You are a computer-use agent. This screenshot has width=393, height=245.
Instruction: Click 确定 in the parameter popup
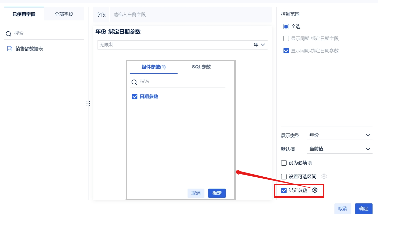pyautogui.click(x=217, y=193)
